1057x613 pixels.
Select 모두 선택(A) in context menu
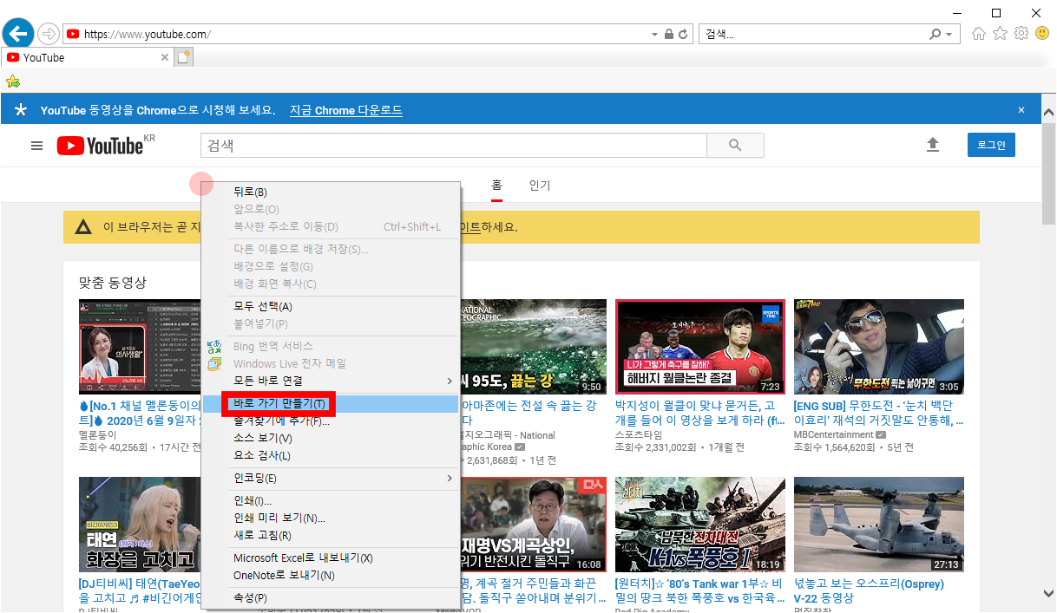330,306
